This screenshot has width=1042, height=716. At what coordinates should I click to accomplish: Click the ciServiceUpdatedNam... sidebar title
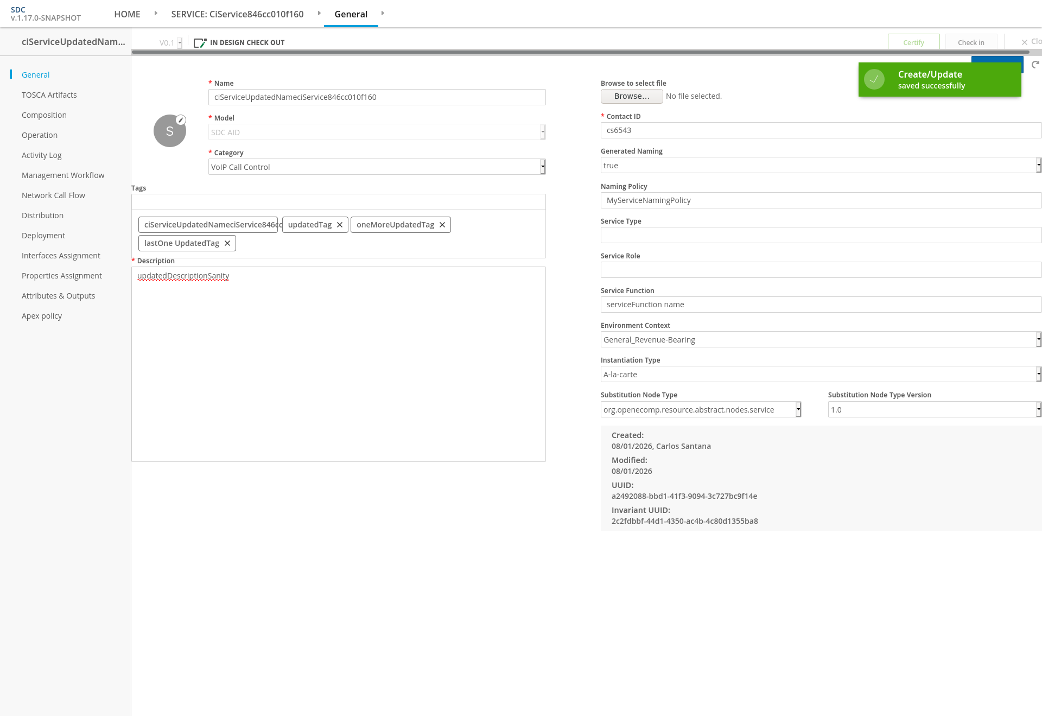73,42
